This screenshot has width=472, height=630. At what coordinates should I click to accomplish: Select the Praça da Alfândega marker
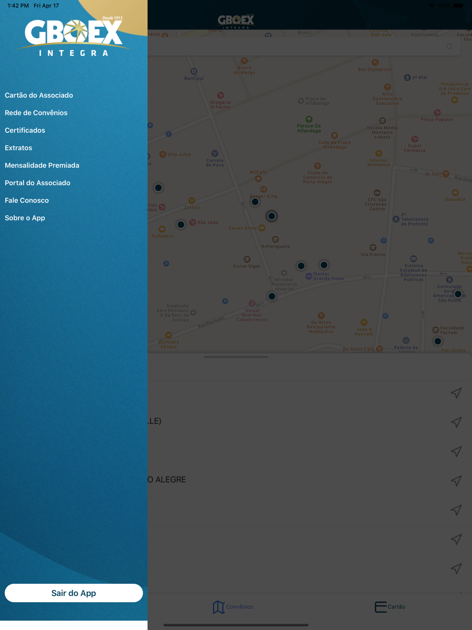pos(301,101)
